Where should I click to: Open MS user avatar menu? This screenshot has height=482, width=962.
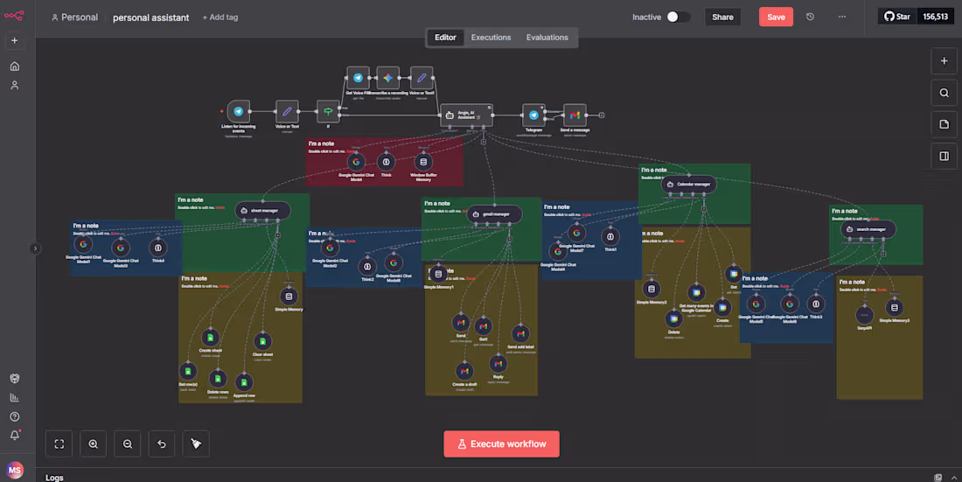(x=15, y=470)
